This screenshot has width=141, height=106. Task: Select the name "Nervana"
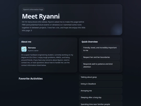(32, 48)
